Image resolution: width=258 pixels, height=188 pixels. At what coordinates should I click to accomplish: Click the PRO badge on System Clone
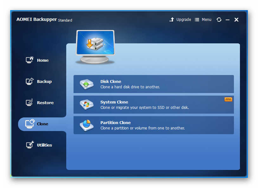point(228,99)
